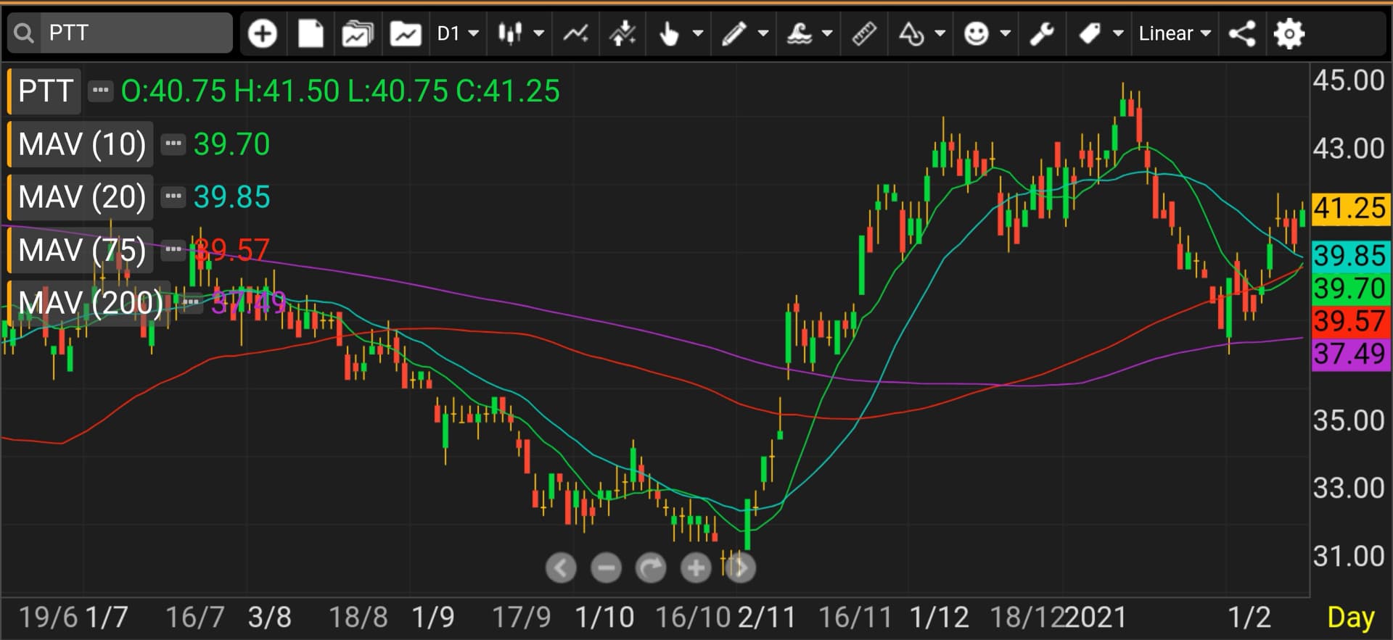Open the Linear scale dropdown
Image resolution: width=1393 pixels, height=640 pixels.
point(1175,33)
